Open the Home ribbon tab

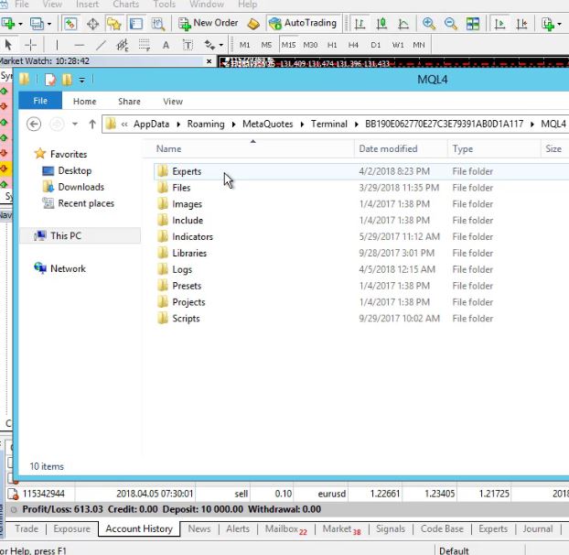tap(84, 102)
